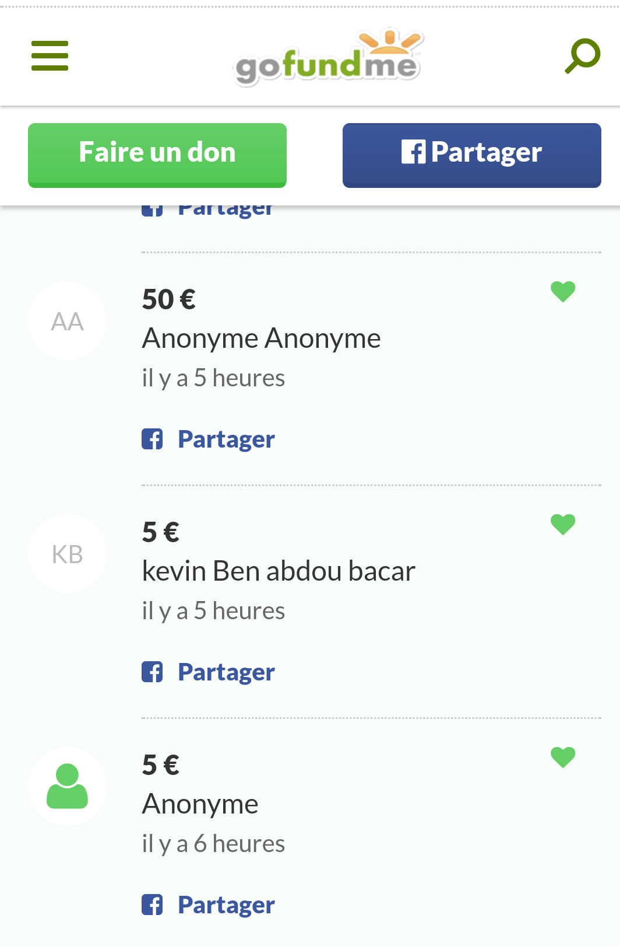Screen dimensions: 620x946
Task: Click the partially hidden Partager link
Action: coord(225,211)
